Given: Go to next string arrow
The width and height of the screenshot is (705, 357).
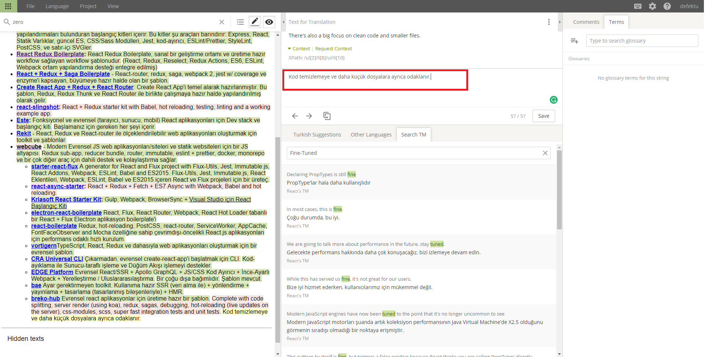Looking at the screenshot, I should click(309, 116).
